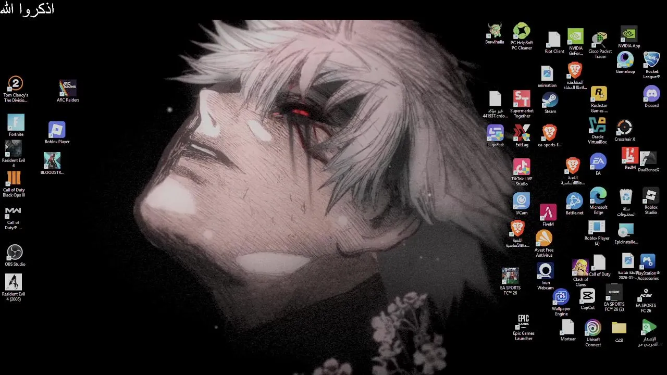Open the yellow folder on desktop
The height and width of the screenshot is (375, 667).
[x=619, y=331]
